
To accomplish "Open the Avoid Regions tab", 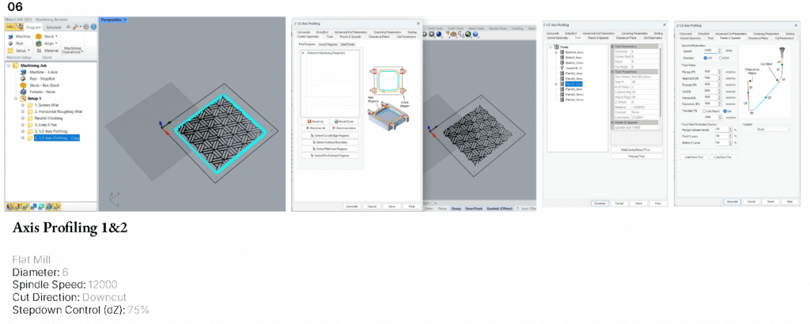I will click(x=328, y=43).
